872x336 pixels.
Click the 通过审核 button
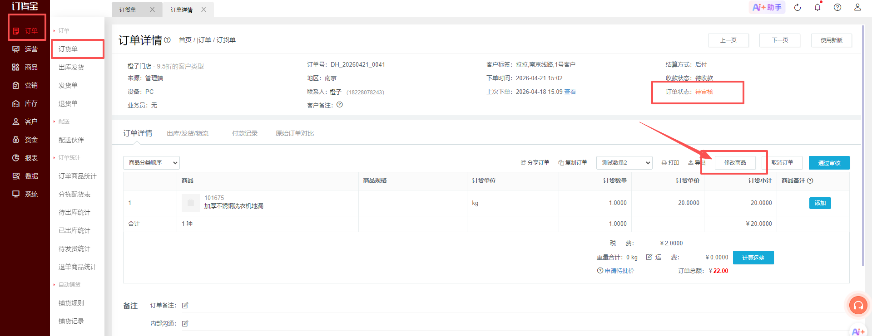click(829, 163)
